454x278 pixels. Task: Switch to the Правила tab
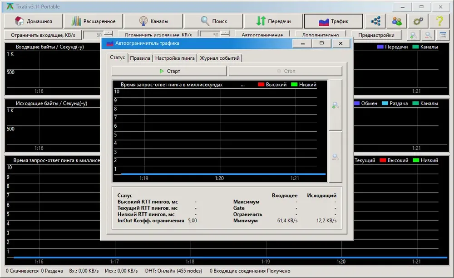(x=140, y=58)
